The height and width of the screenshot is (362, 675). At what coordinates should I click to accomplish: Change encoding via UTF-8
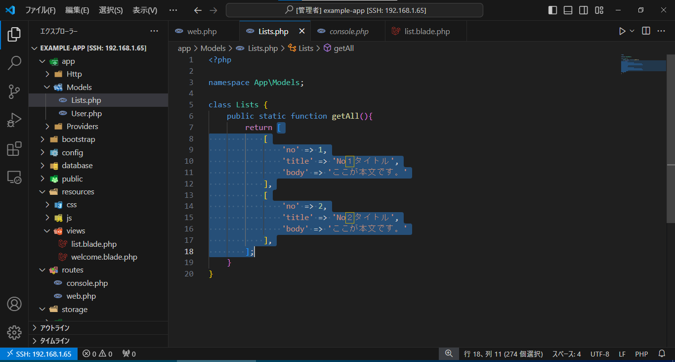coord(600,354)
